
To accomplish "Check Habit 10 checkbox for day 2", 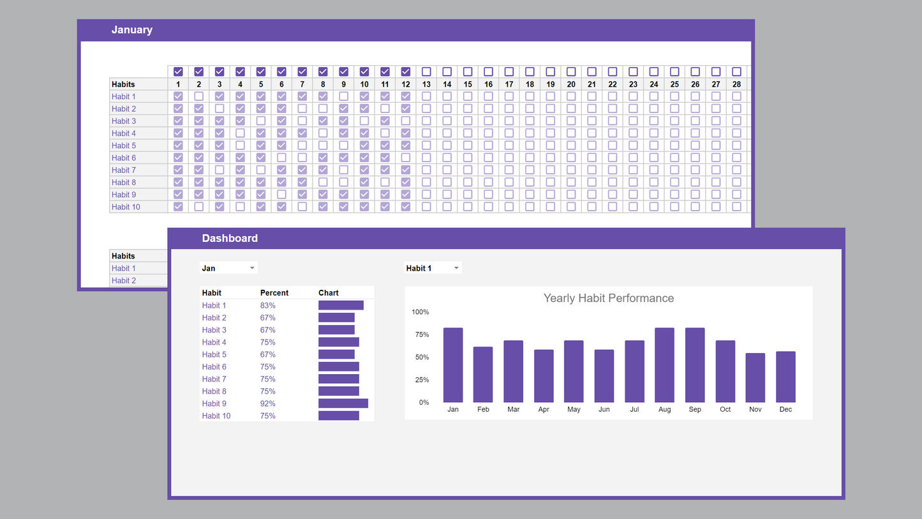I will tap(199, 207).
